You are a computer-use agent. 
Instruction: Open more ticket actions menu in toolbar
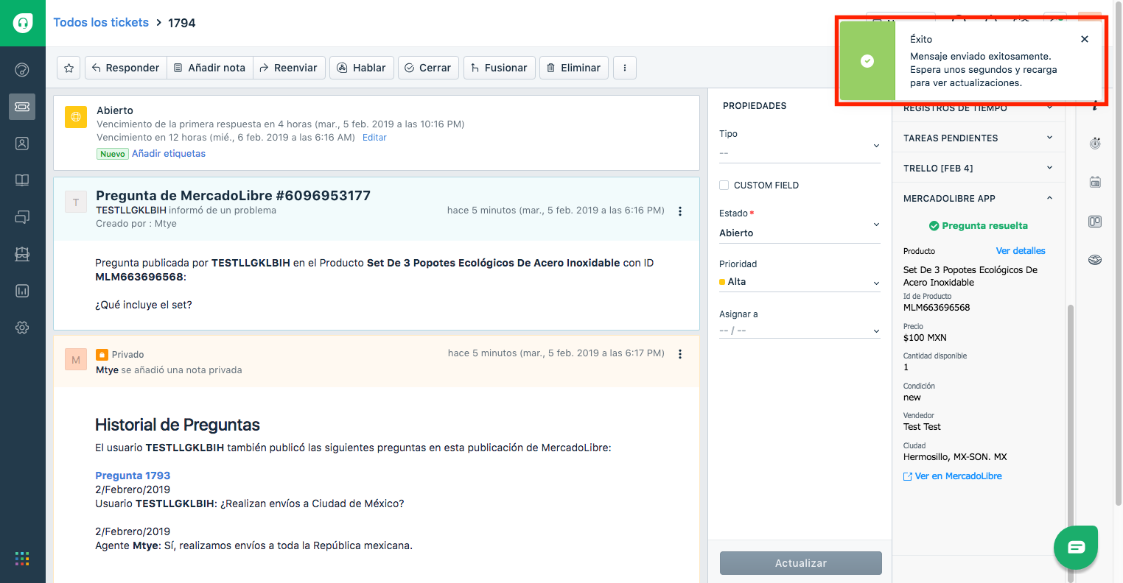click(625, 68)
